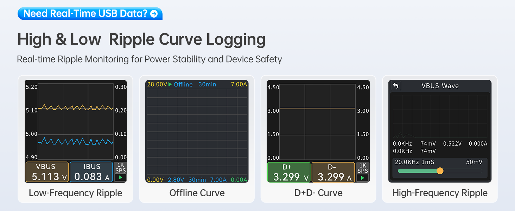Select the D+ 3.299 V reading box
Image resolution: width=515 pixels, height=211 pixels.
[289, 172]
